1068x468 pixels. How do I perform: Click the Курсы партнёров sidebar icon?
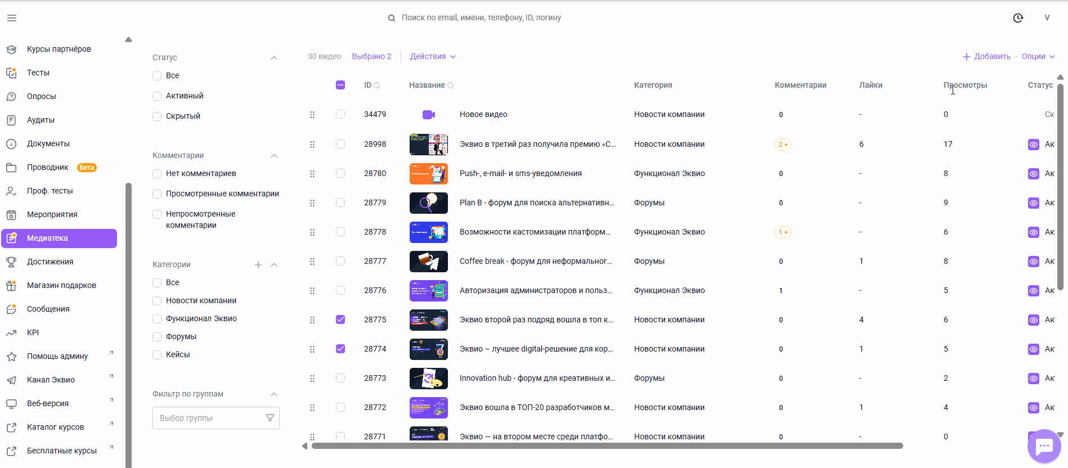tap(11, 49)
